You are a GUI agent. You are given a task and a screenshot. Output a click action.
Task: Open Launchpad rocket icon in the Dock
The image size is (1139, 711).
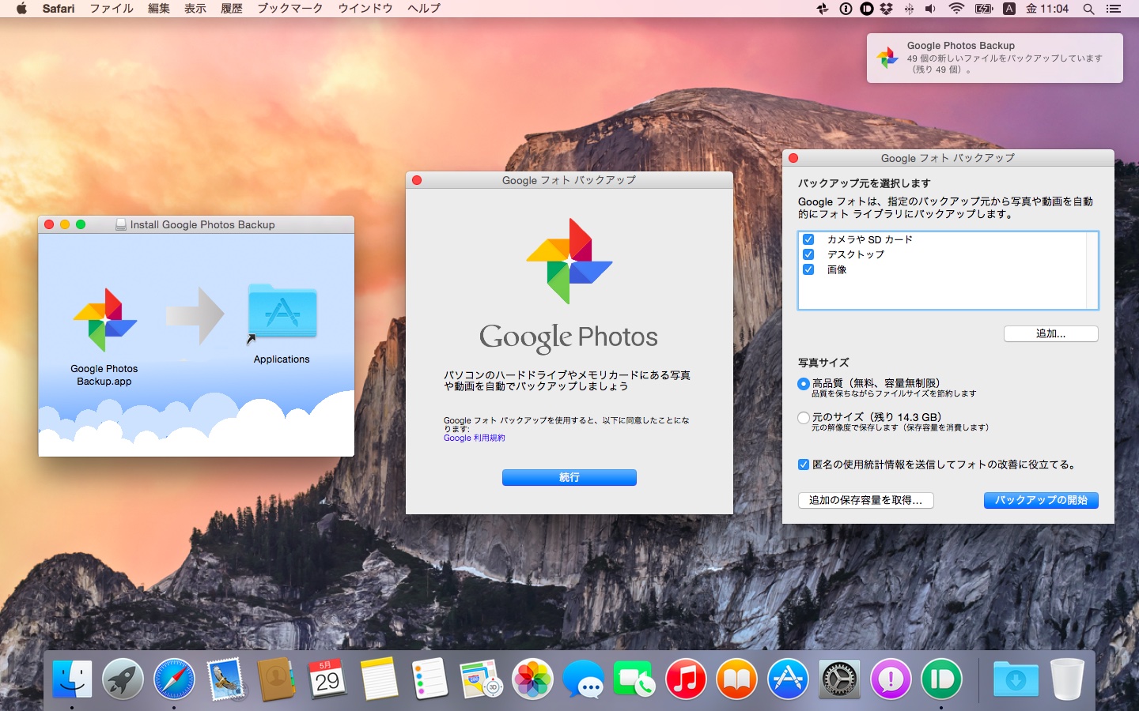(123, 679)
